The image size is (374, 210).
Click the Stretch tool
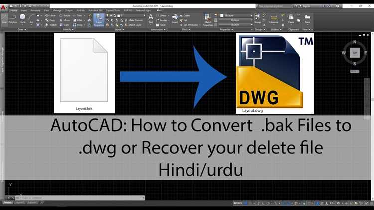click(51, 25)
